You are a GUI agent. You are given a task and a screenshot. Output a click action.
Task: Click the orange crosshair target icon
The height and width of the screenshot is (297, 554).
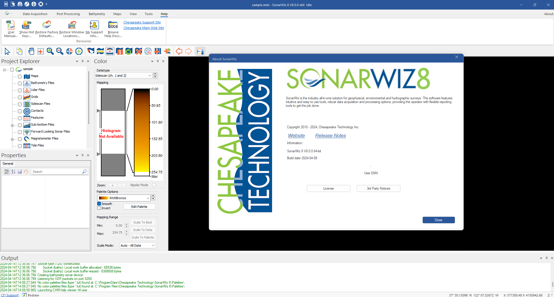[x=69, y=51]
